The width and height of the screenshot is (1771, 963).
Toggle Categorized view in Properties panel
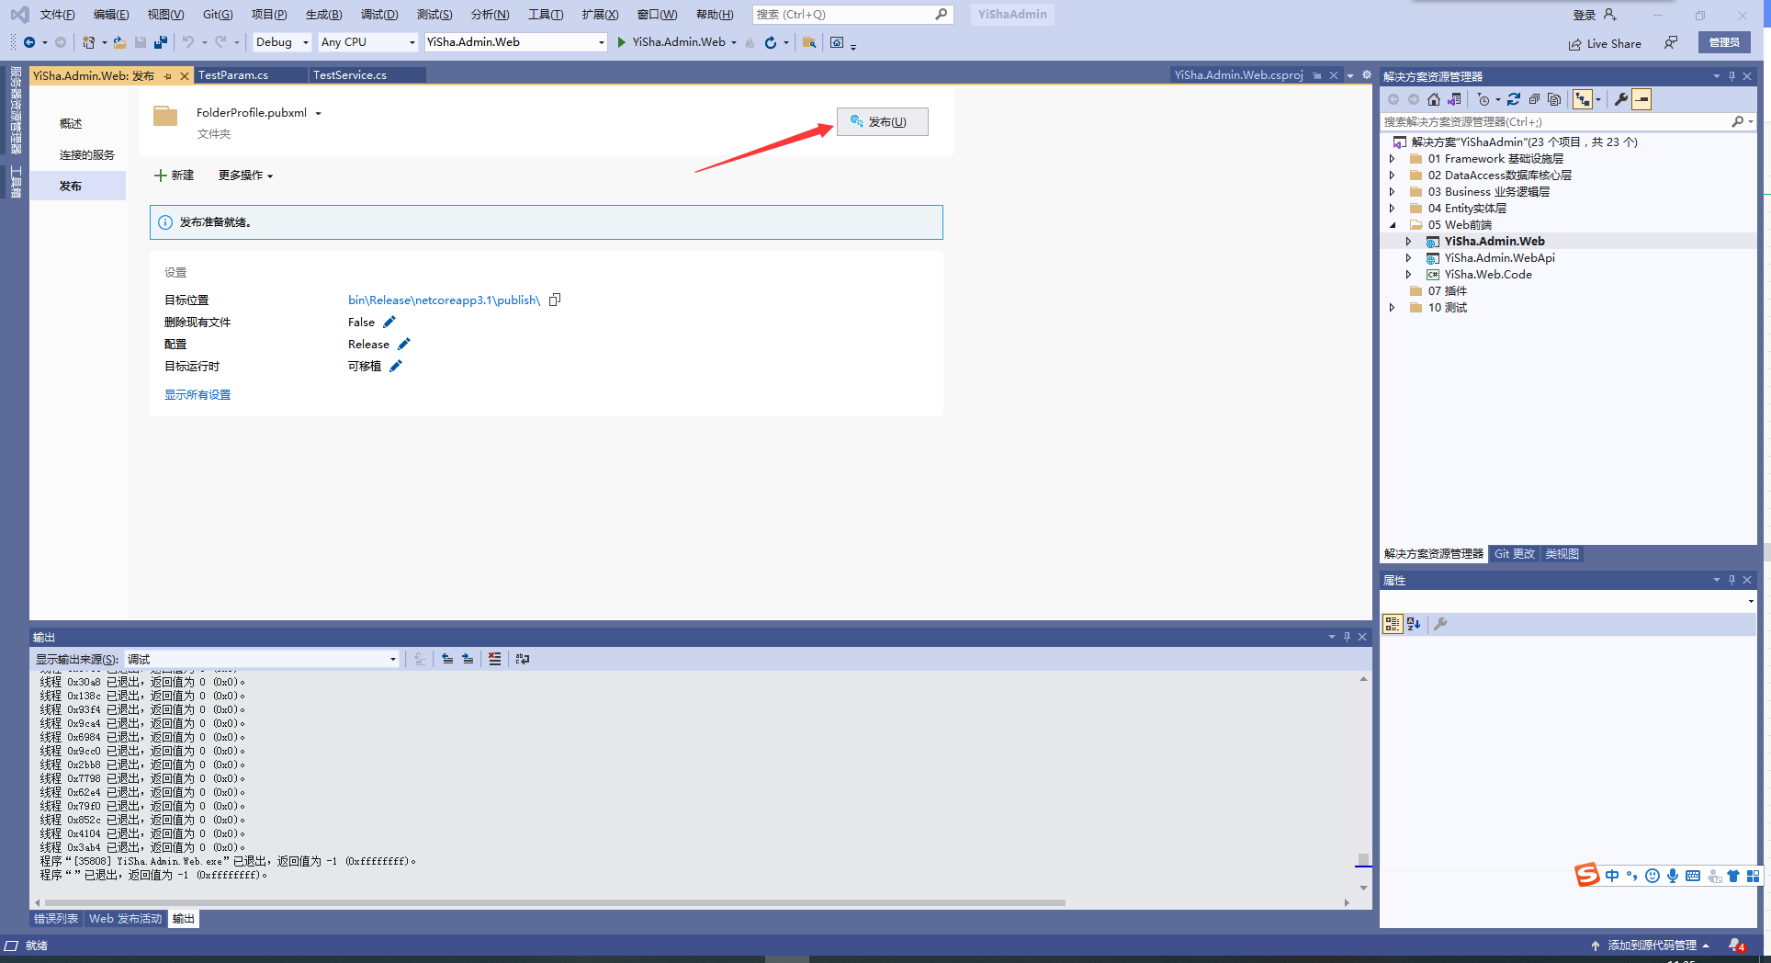pos(1393,624)
